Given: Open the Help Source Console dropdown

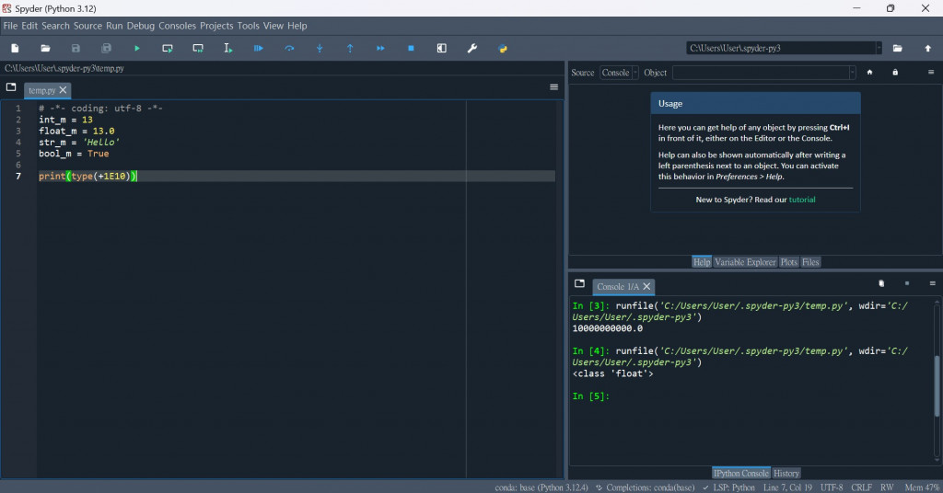Looking at the screenshot, I should tap(619, 73).
